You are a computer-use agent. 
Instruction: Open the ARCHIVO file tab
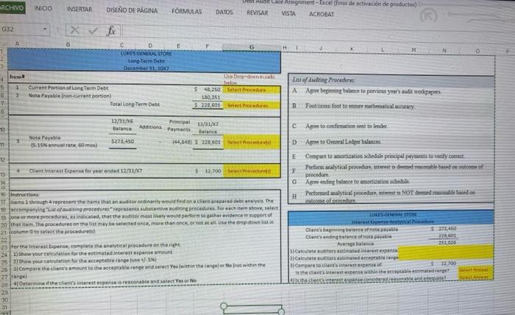pyautogui.click(x=12, y=7)
